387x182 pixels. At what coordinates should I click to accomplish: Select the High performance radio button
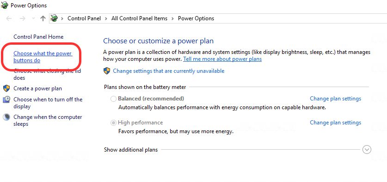tap(113, 123)
